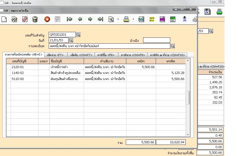
Task: Click the VOID stamp icon
Action: 25,19
